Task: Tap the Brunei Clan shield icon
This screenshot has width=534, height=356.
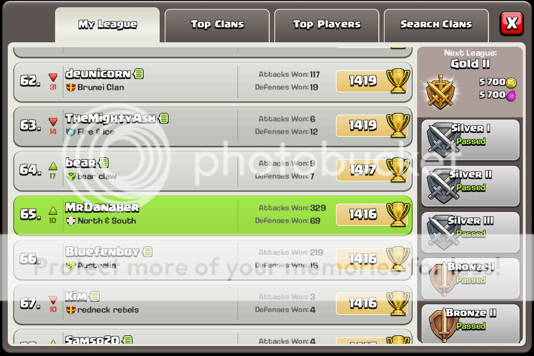Action: point(71,87)
